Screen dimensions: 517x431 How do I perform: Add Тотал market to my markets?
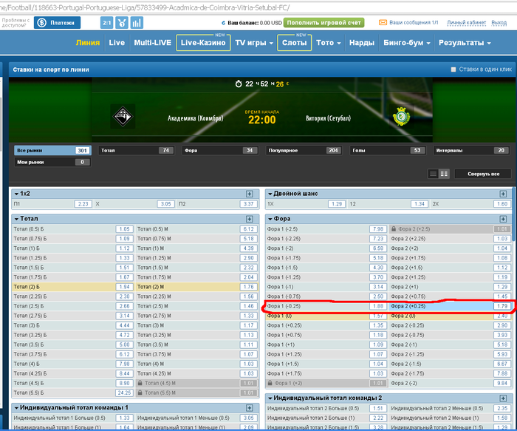[250, 219]
